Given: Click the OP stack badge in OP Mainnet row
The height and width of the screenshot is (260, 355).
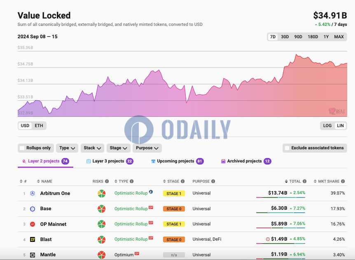Looking at the screenshot, I should point(151,223).
